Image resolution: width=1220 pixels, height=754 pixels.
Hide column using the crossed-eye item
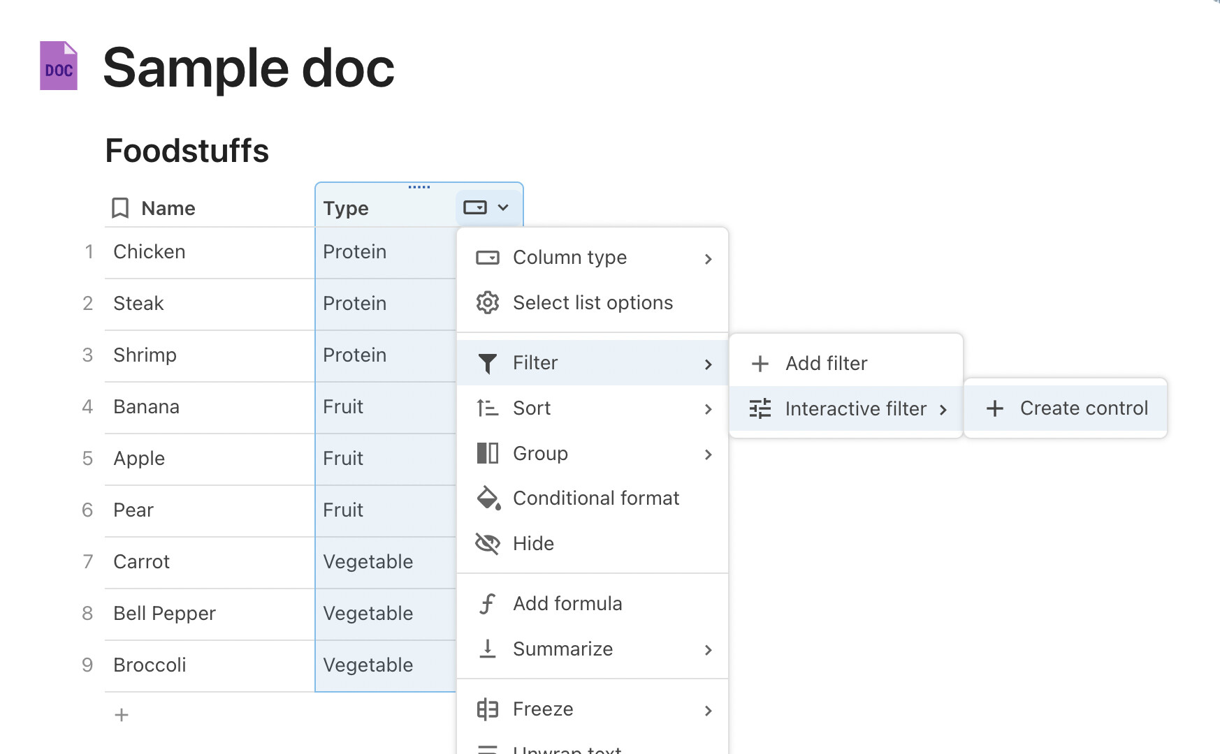pyautogui.click(x=532, y=544)
